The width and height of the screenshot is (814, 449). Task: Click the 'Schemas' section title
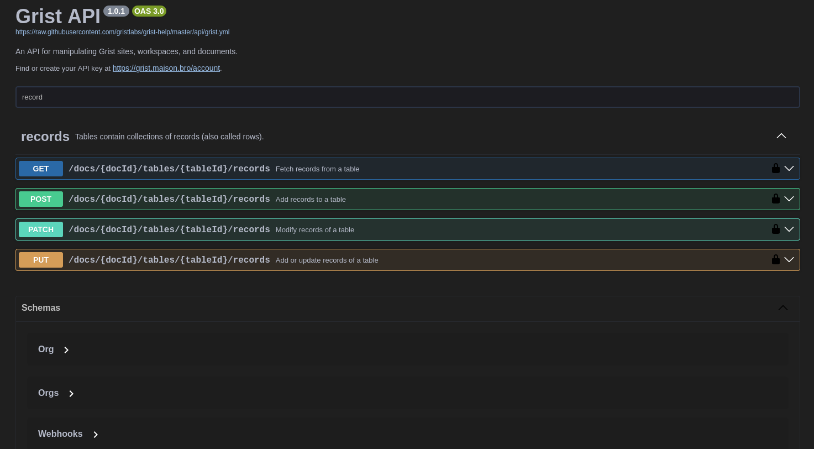point(41,308)
